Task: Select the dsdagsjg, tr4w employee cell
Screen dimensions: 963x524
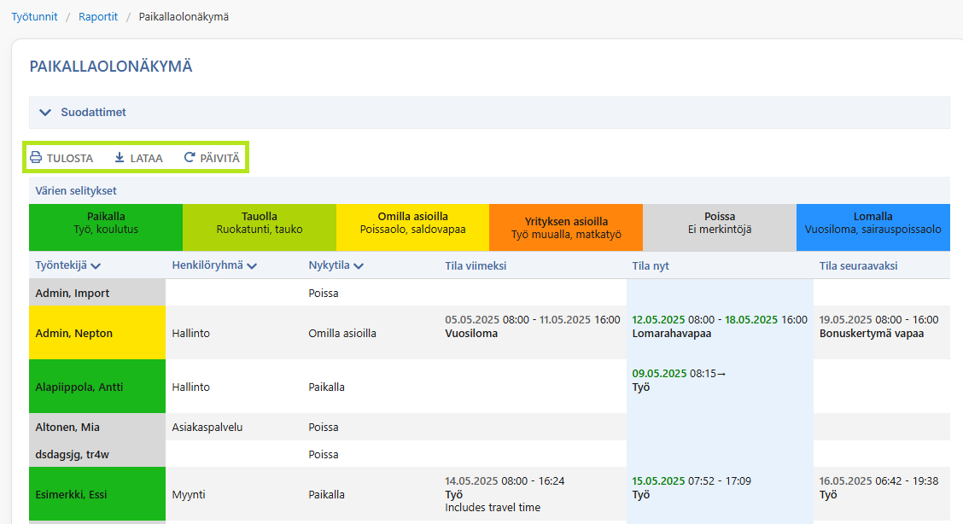Action: (x=97, y=454)
